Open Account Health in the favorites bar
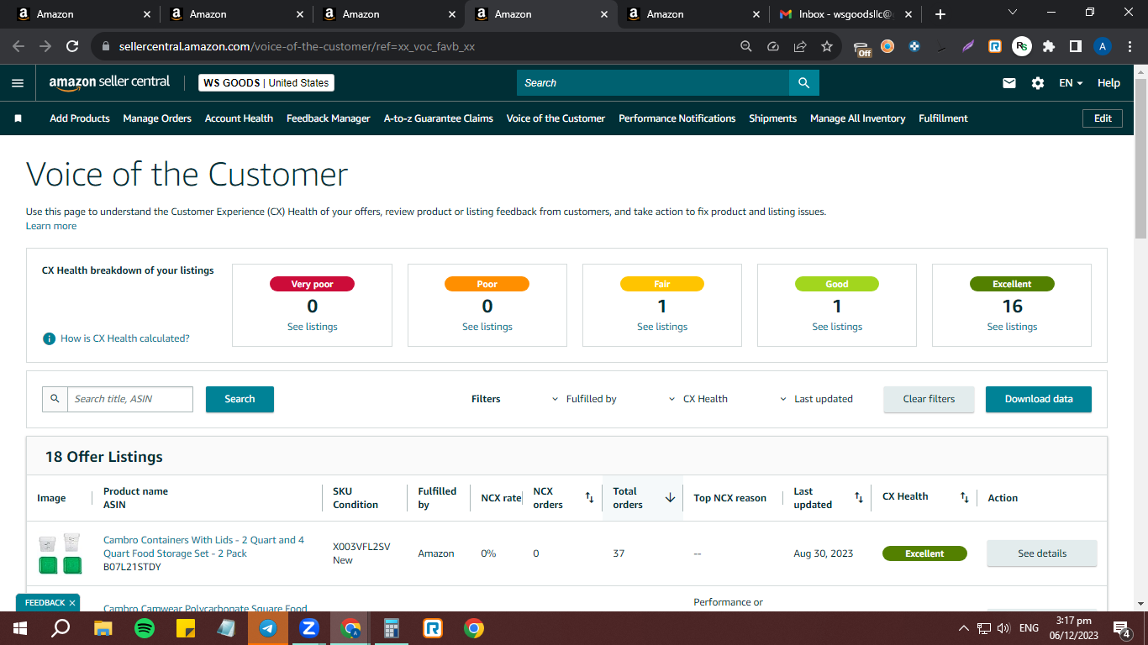Viewport: 1148px width, 645px height. [x=239, y=118]
